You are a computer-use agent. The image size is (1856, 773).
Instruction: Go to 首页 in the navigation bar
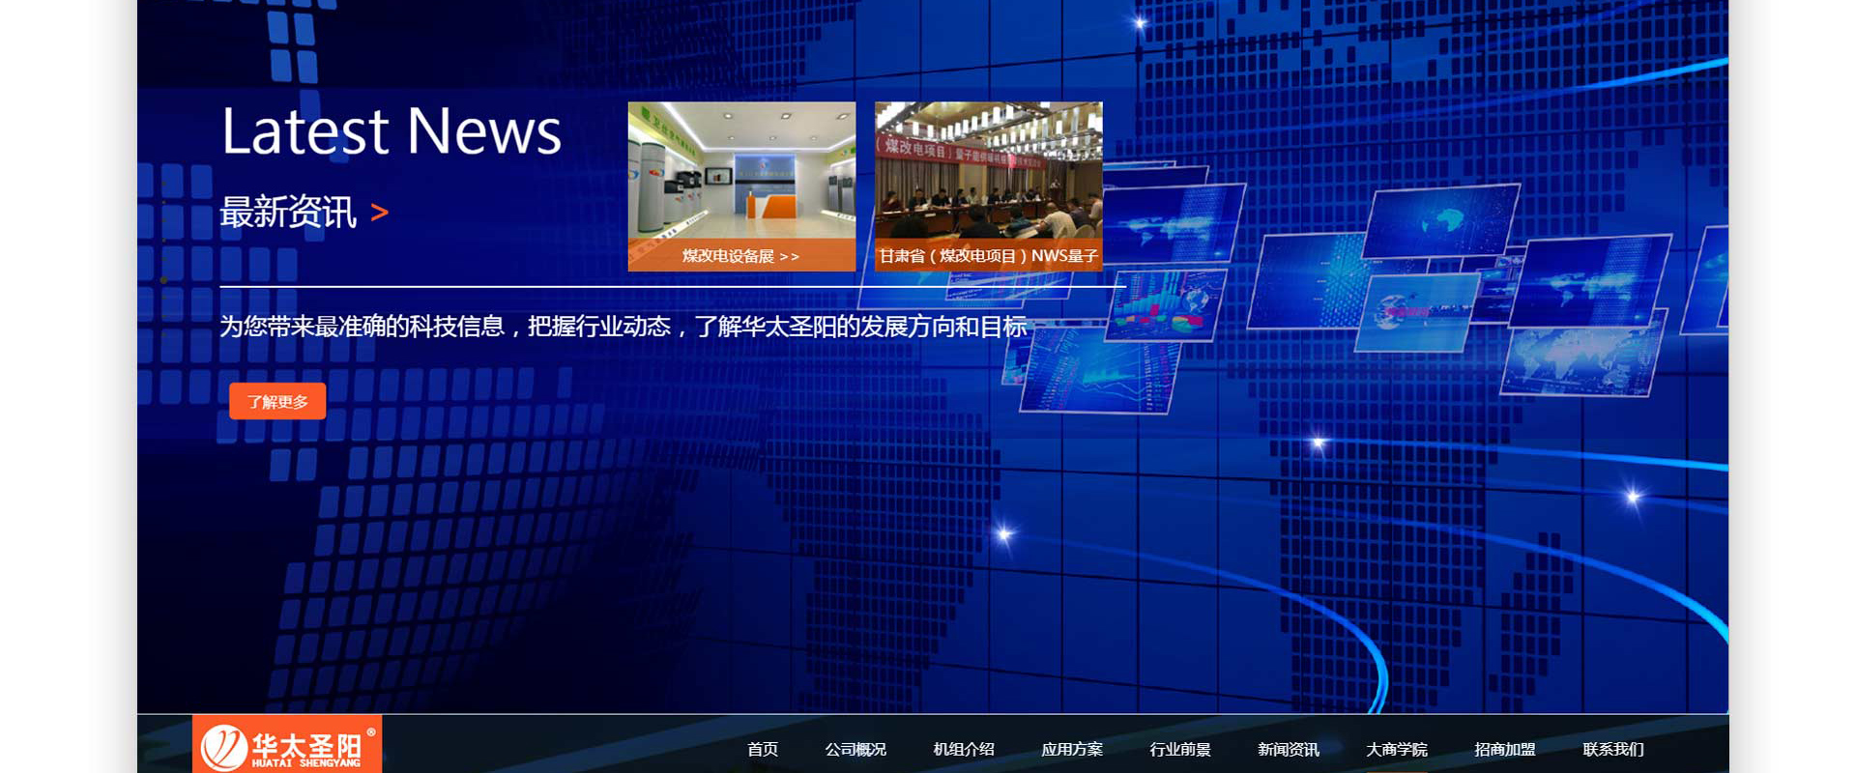[x=763, y=749]
